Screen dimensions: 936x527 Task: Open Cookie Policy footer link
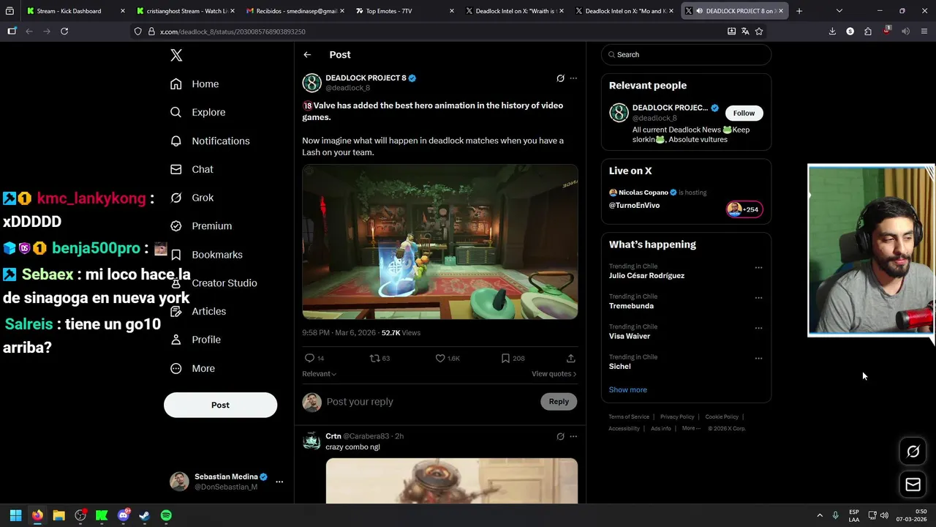tap(722, 416)
